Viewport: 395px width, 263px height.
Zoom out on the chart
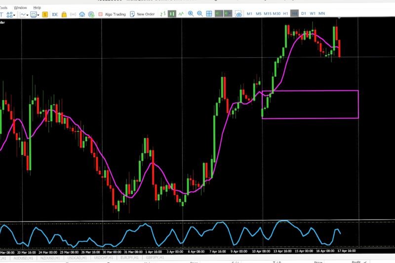coord(200,14)
